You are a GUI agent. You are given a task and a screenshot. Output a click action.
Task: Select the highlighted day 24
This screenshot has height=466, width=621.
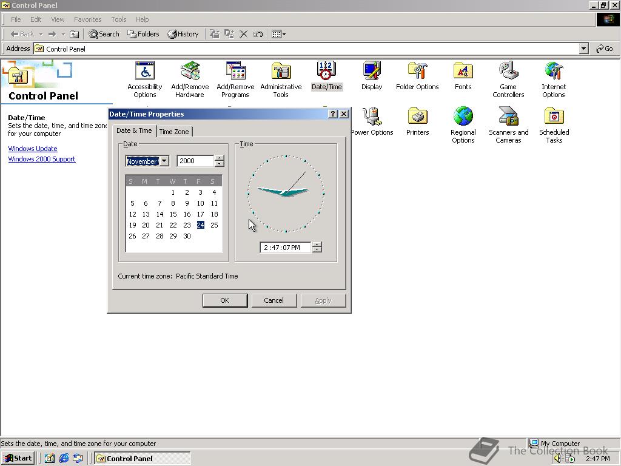pos(200,225)
